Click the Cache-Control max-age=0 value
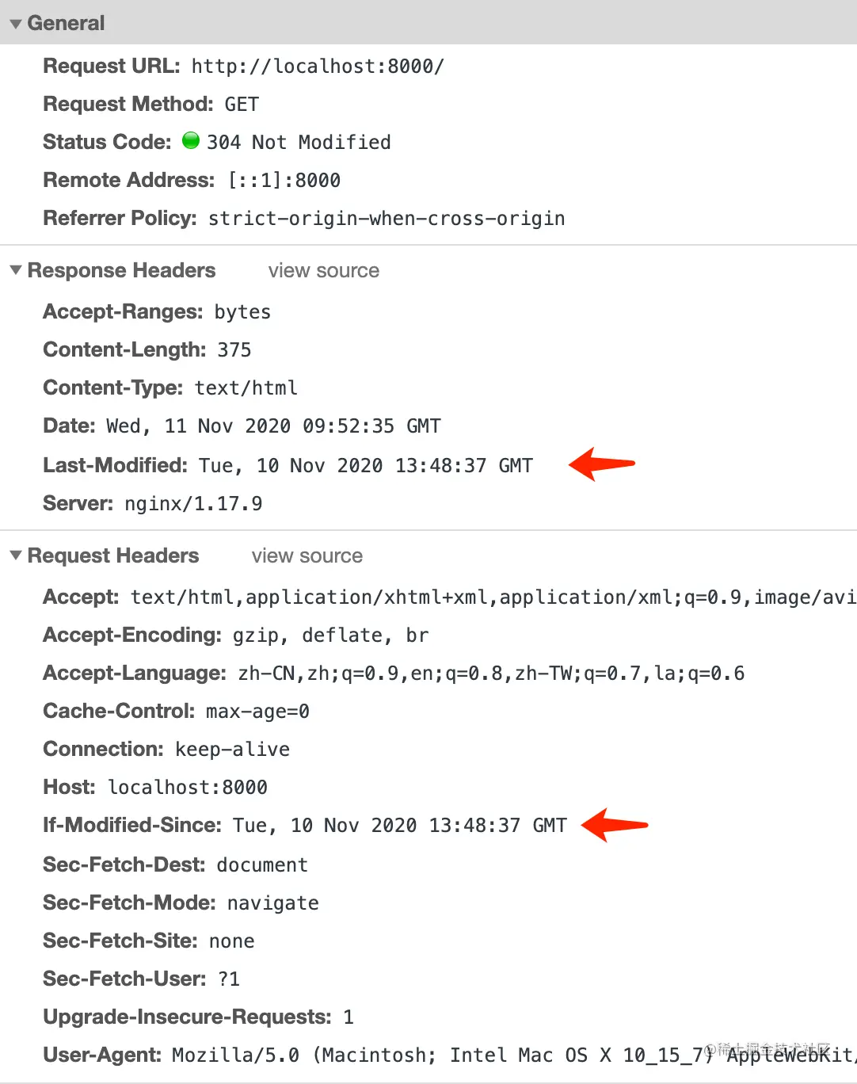Image resolution: width=857 pixels, height=1084 pixels. click(x=257, y=712)
